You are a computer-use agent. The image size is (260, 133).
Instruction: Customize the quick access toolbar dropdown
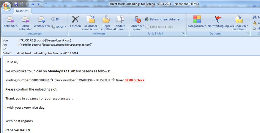click(46, 4)
